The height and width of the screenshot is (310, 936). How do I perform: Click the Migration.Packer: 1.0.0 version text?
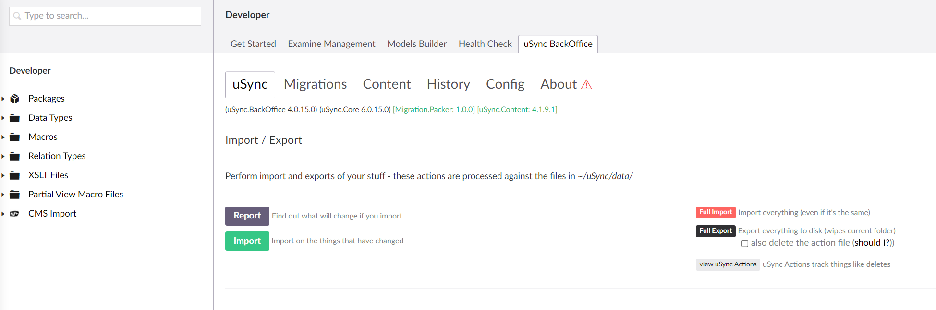434,110
